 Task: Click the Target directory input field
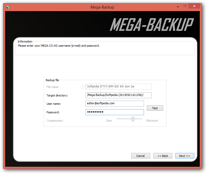coord(119,95)
